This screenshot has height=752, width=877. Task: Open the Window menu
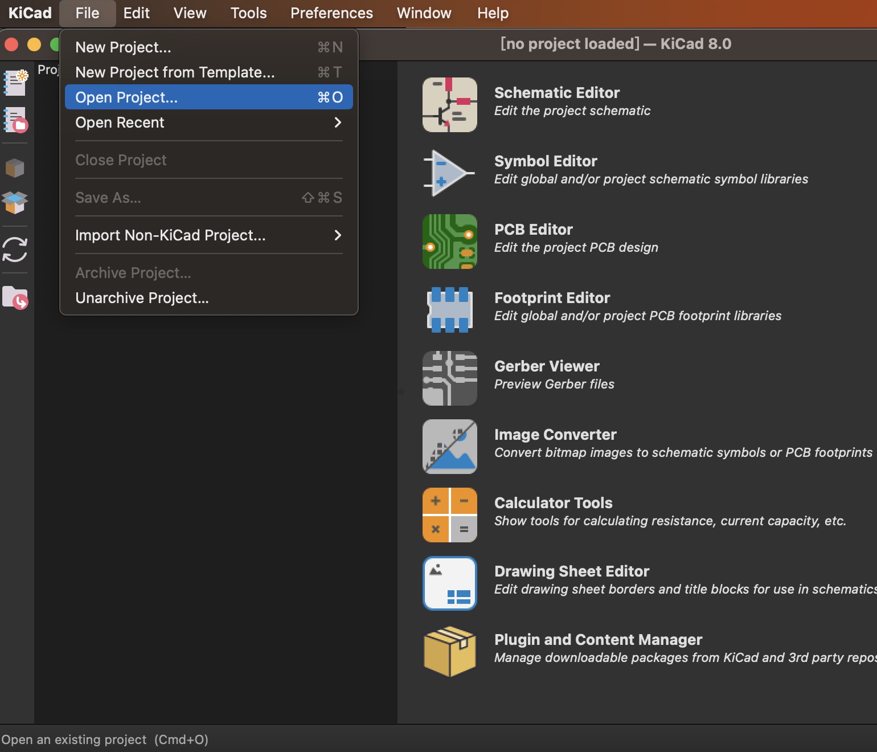424,13
